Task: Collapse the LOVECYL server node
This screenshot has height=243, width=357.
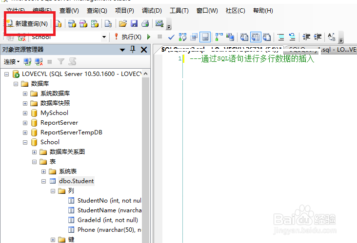Action: (x=7, y=74)
